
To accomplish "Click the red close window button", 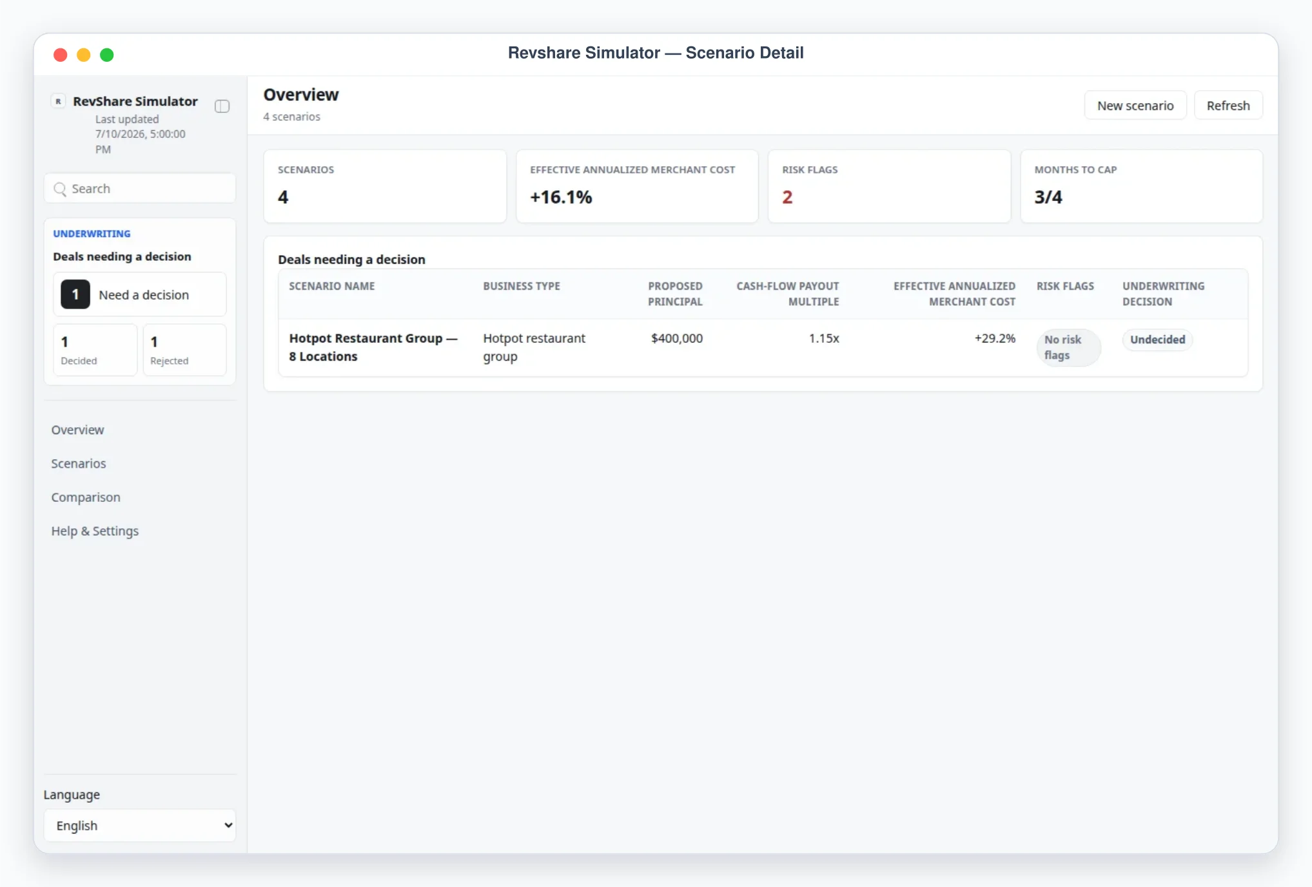I will click(x=61, y=55).
